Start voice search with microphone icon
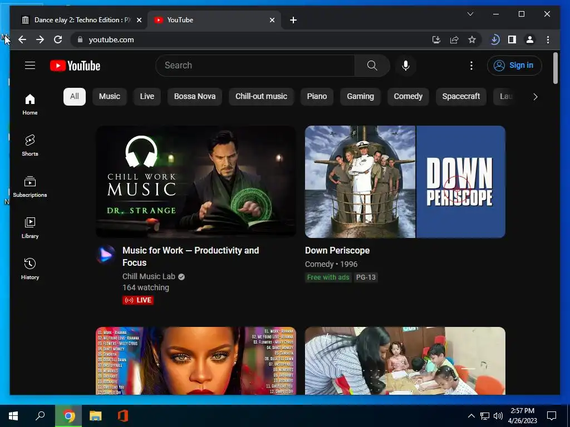The image size is (570, 427). (x=406, y=66)
